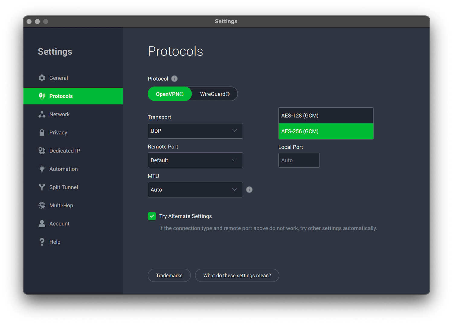Select the OpenVPN protocol option
The height and width of the screenshot is (325, 453).
click(x=170, y=94)
